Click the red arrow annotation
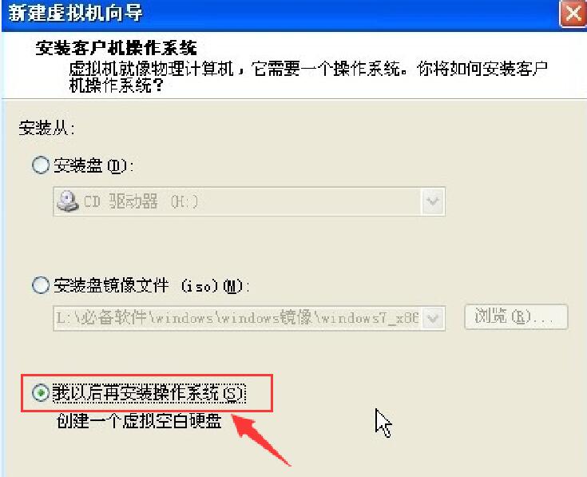587x477 pixels. pos(260,439)
